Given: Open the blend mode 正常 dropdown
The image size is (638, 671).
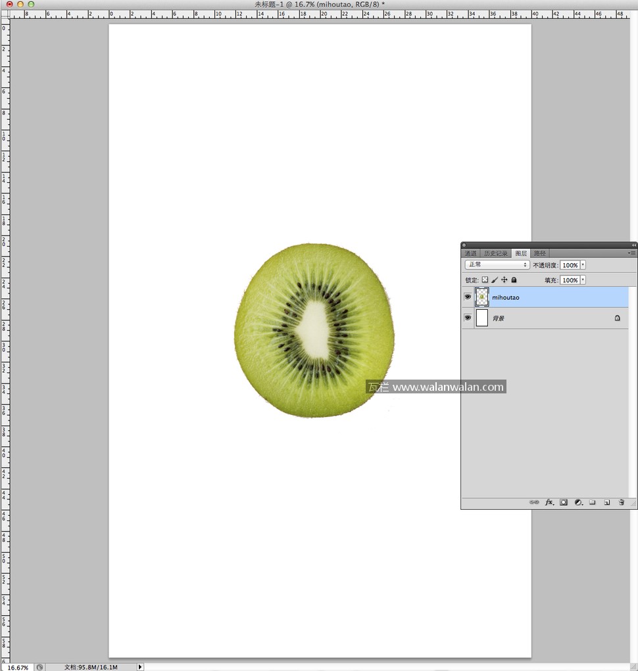Looking at the screenshot, I should (497, 264).
